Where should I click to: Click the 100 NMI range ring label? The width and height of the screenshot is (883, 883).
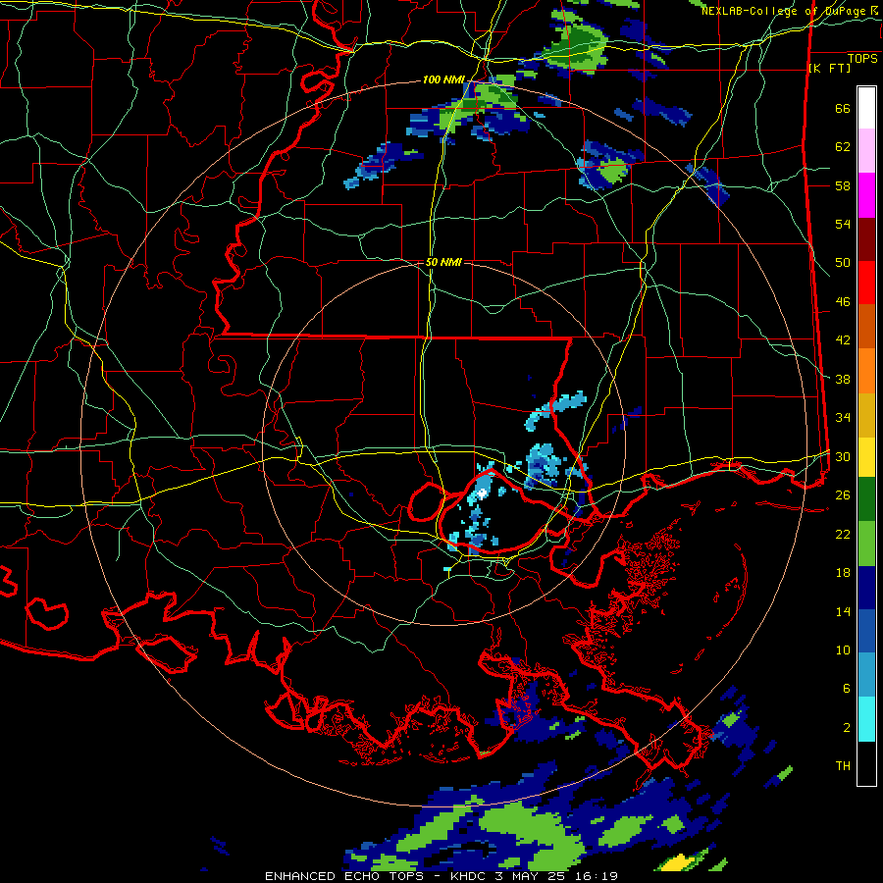443,80
